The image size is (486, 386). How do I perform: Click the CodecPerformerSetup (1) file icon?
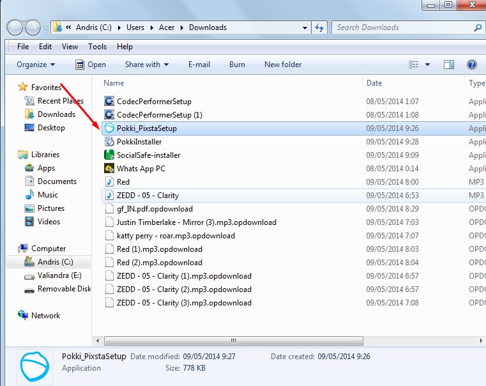tap(109, 115)
